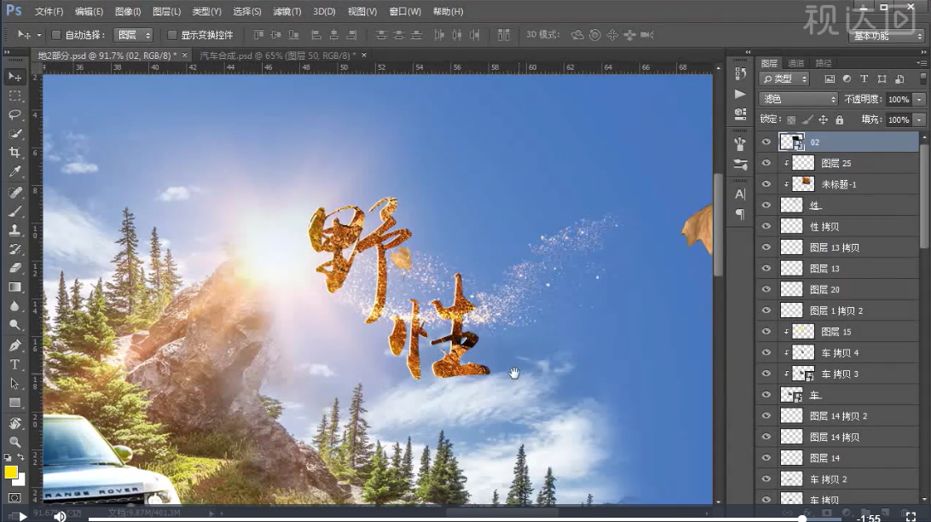The height and width of the screenshot is (522, 931).
Task: Switch to 汽车合成.psd document tab
Action: (x=278, y=55)
